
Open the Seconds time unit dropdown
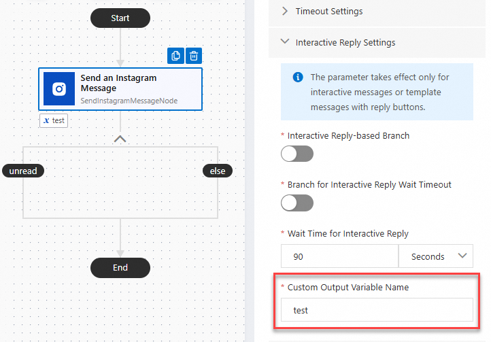click(x=436, y=256)
